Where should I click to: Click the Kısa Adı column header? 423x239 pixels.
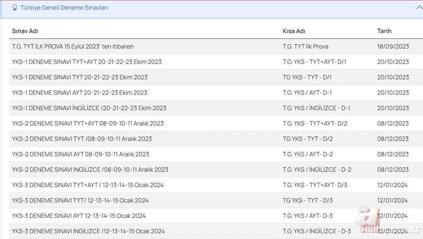(294, 31)
